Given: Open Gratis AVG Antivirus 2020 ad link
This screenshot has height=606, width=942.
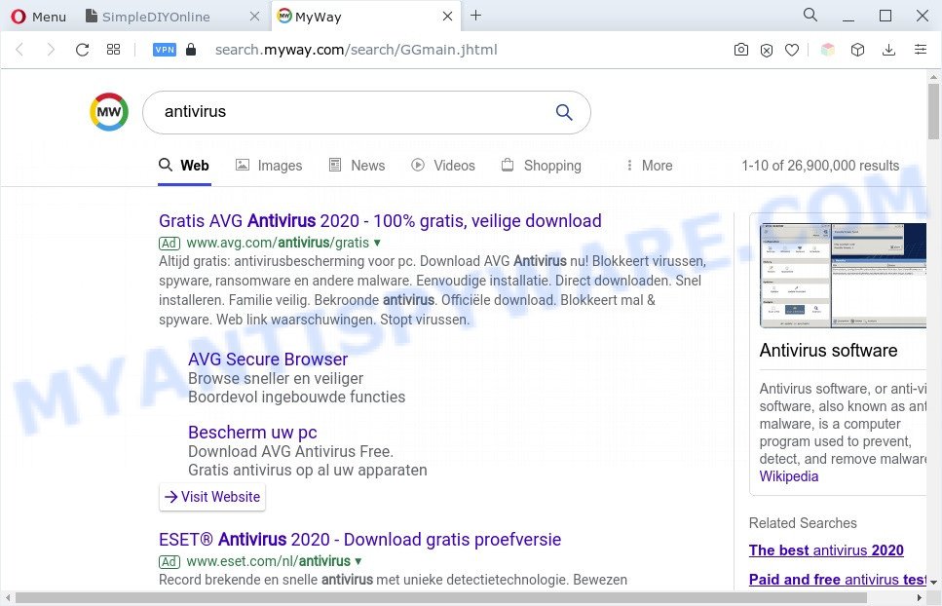Looking at the screenshot, I should tap(380, 220).
